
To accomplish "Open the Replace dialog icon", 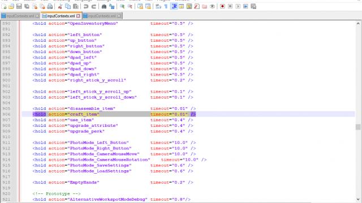I will (112, 6).
